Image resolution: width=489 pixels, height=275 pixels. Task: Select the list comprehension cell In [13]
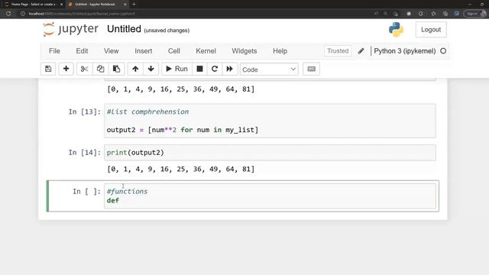270,121
